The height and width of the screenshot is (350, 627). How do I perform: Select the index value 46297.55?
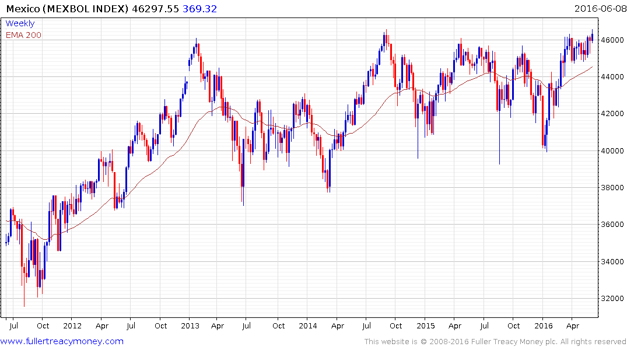(155, 9)
